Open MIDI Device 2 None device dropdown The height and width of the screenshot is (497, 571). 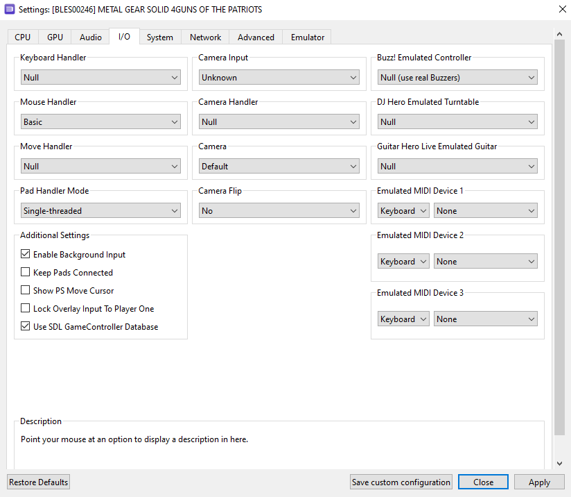pos(486,261)
